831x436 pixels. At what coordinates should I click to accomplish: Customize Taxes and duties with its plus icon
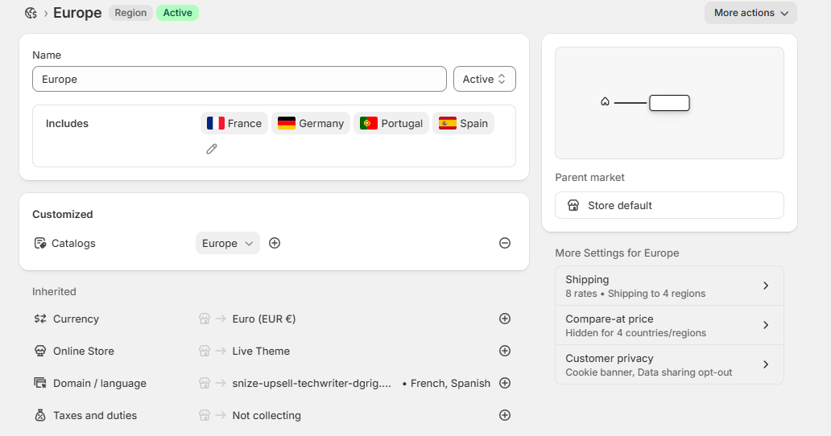click(x=505, y=415)
